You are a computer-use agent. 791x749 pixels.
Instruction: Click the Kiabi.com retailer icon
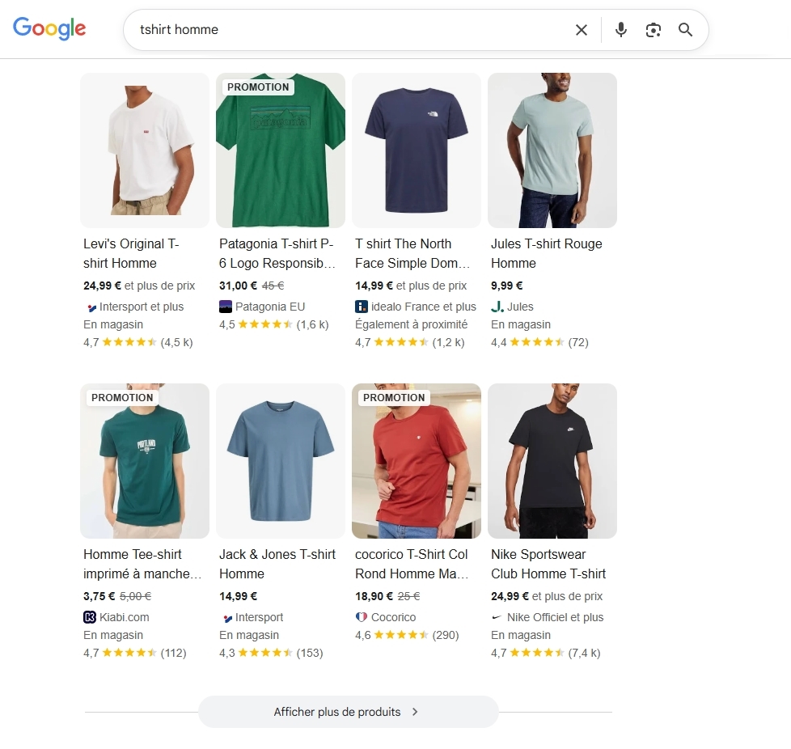pyautogui.click(x=89, y=617)
